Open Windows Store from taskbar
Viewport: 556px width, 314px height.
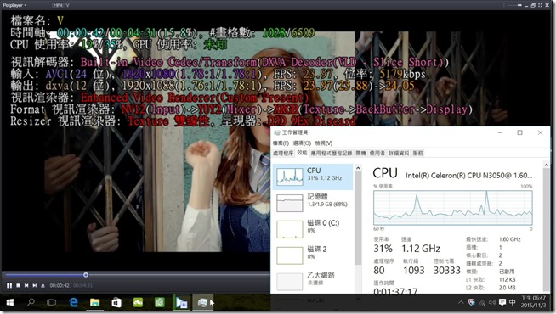point(116,302)
